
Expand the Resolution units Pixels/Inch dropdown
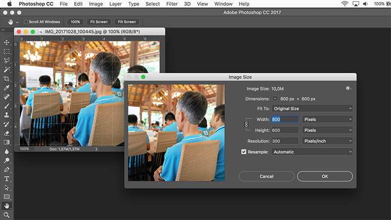tap(327, 141)
